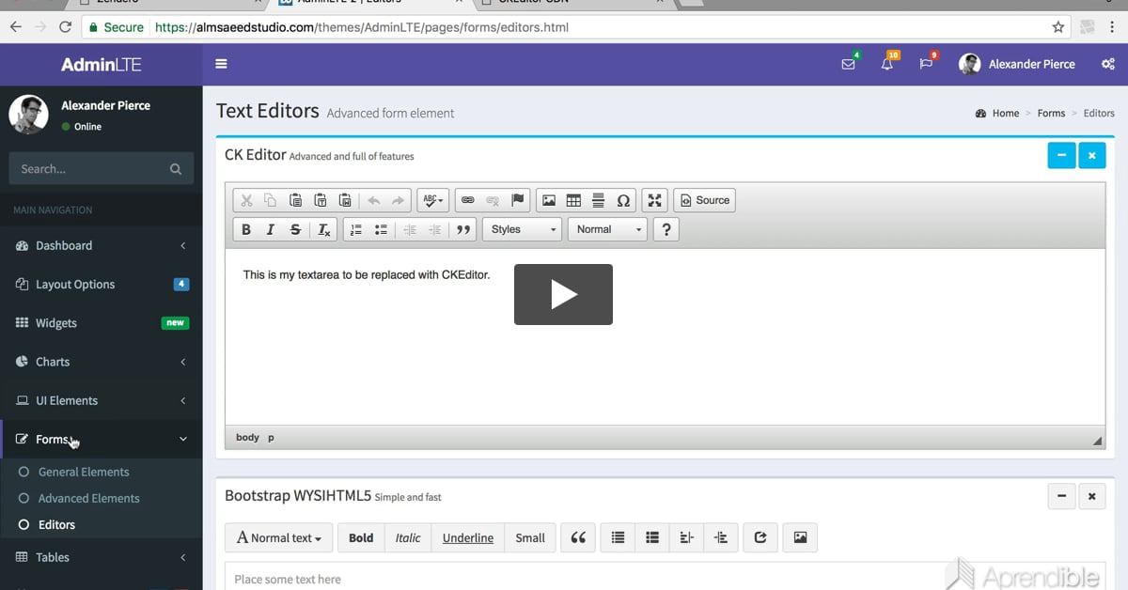
Task: Collapse the CK Editor box
Action: 1061,155
